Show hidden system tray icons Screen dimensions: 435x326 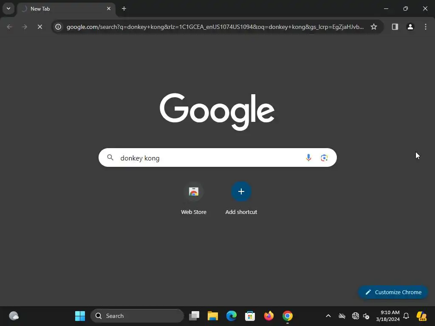click(328, 316)
